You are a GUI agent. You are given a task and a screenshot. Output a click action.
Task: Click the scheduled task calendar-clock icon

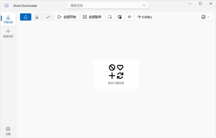[119, 17]
